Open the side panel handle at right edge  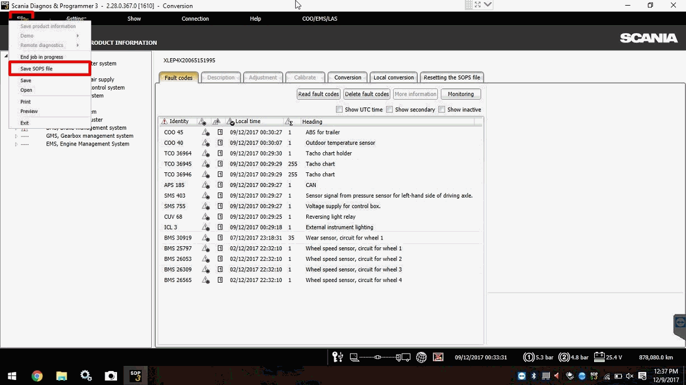pos(680,327)
